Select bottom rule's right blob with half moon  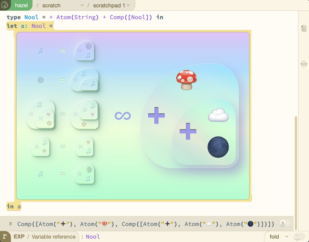pos(85,174)
